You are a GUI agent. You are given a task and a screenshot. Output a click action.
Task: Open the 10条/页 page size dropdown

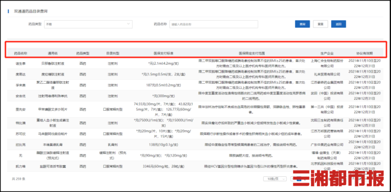pos(275,179)
